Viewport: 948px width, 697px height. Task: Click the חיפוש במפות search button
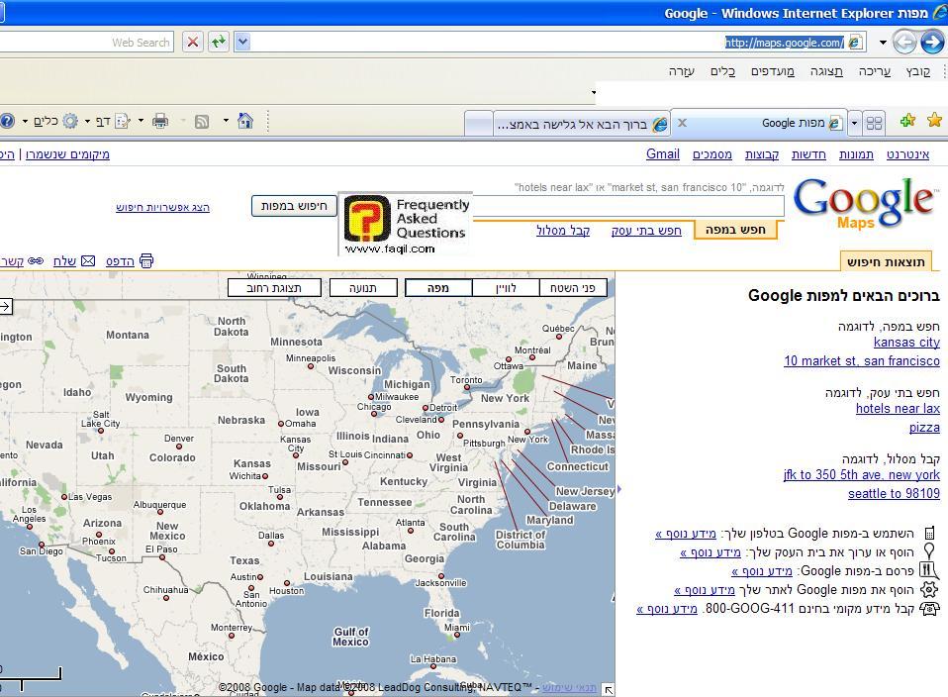[x=294, y=206]
